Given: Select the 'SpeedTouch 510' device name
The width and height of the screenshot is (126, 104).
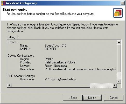Looking at the screenshot, I should pyautogui.click(x=56, y=45).
